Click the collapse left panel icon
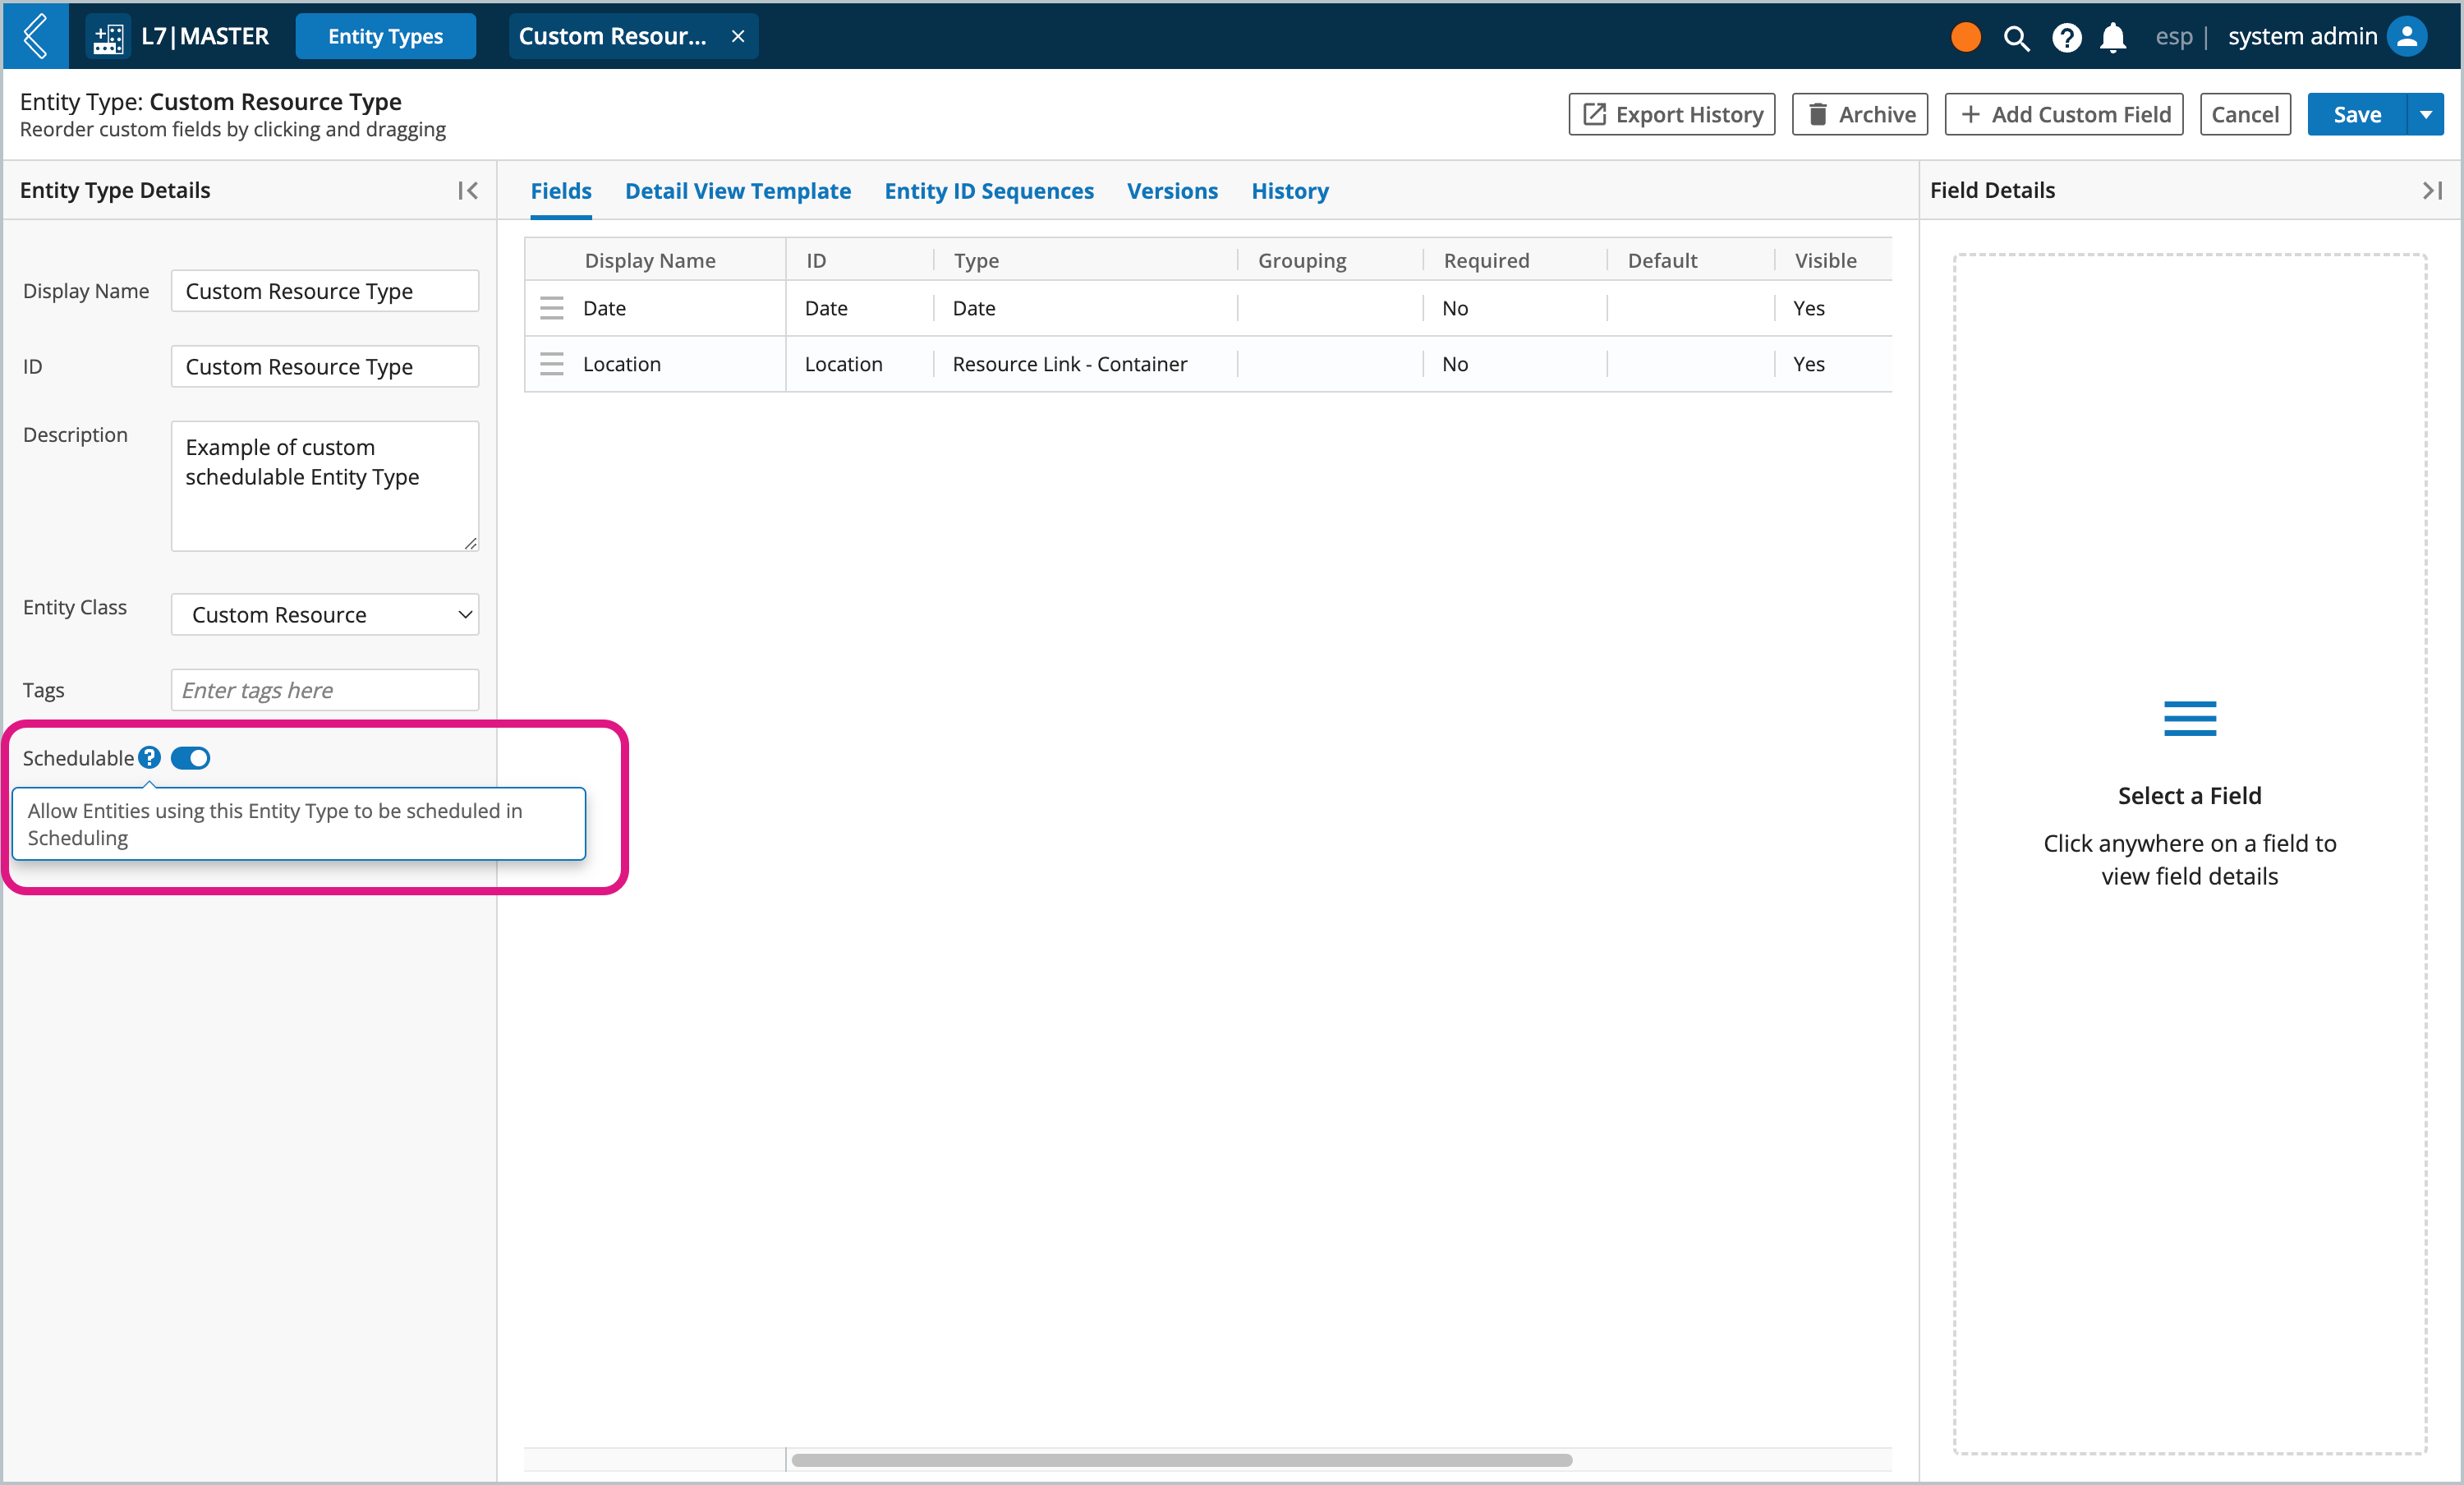This screenshot has height=1485, width=2464. (468, 190)
